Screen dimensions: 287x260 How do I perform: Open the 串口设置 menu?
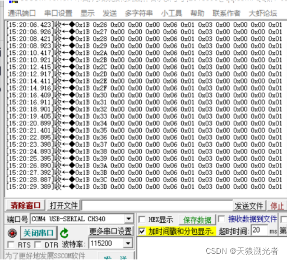pyautogui.click(x=58, y=13)
